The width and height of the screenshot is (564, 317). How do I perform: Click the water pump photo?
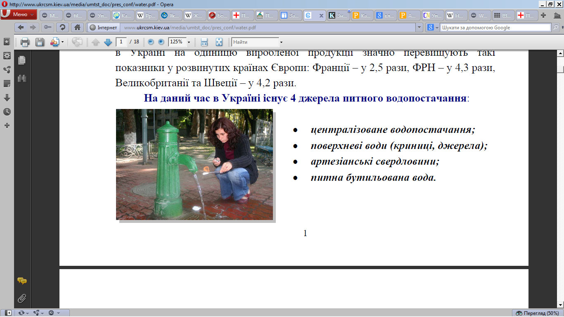coord(194,164)
